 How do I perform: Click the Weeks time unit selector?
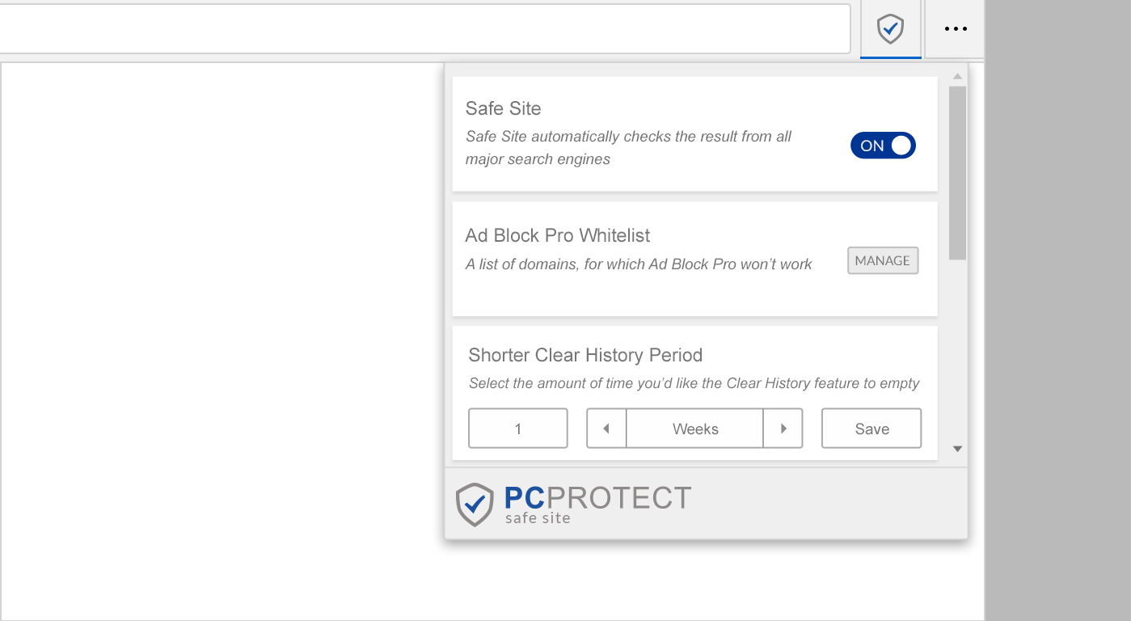(x=695, y=429)
